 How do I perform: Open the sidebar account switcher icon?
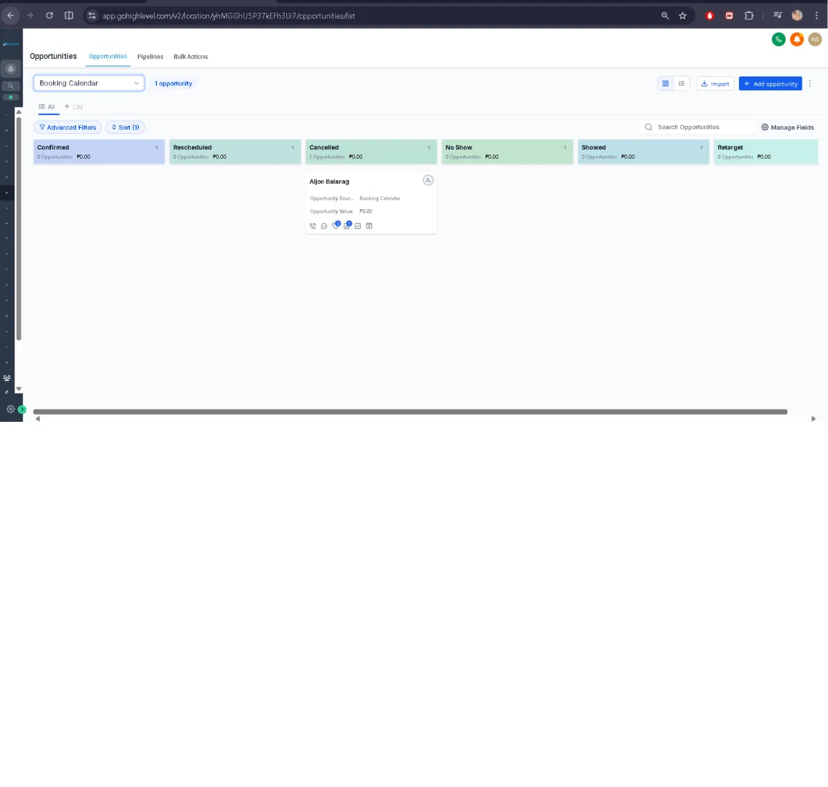(x=10, y=68)
